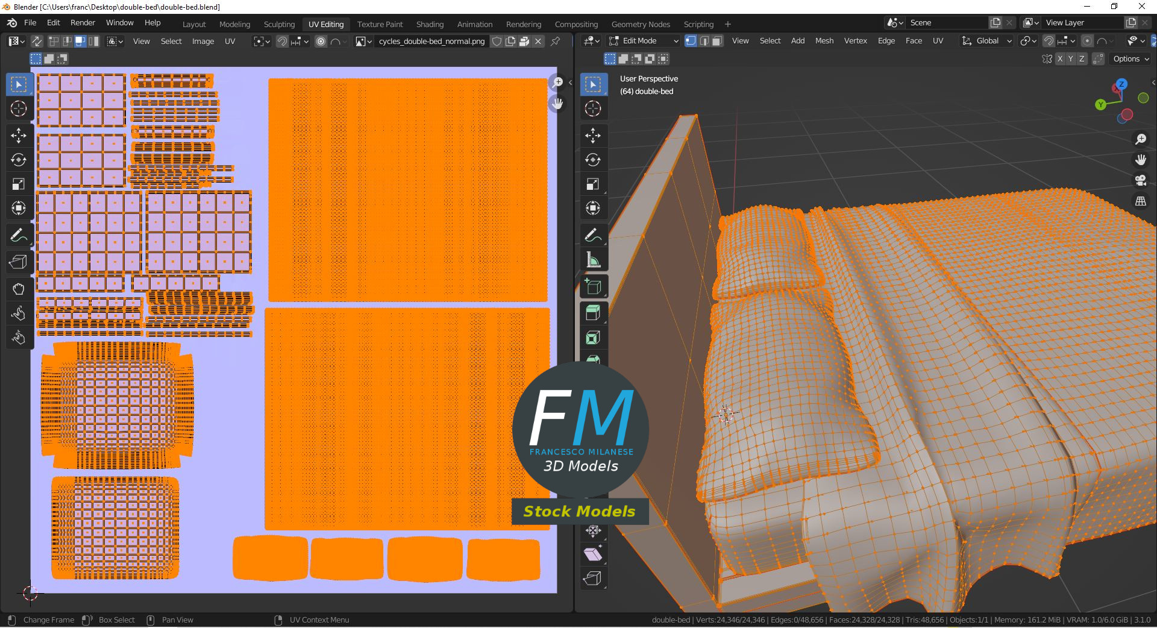This screenshot has width=1157, height=628.
Task: Enable vertex select mode in 3D viewport
Action: [x=691, y=41]
